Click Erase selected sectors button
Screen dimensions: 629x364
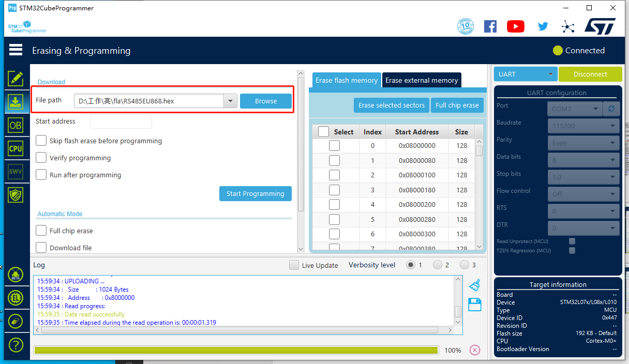pos(392,105)
